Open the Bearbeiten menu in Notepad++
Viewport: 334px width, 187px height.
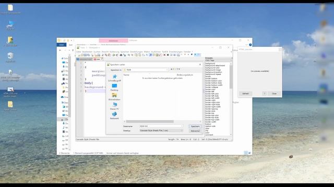click(87, 52)
